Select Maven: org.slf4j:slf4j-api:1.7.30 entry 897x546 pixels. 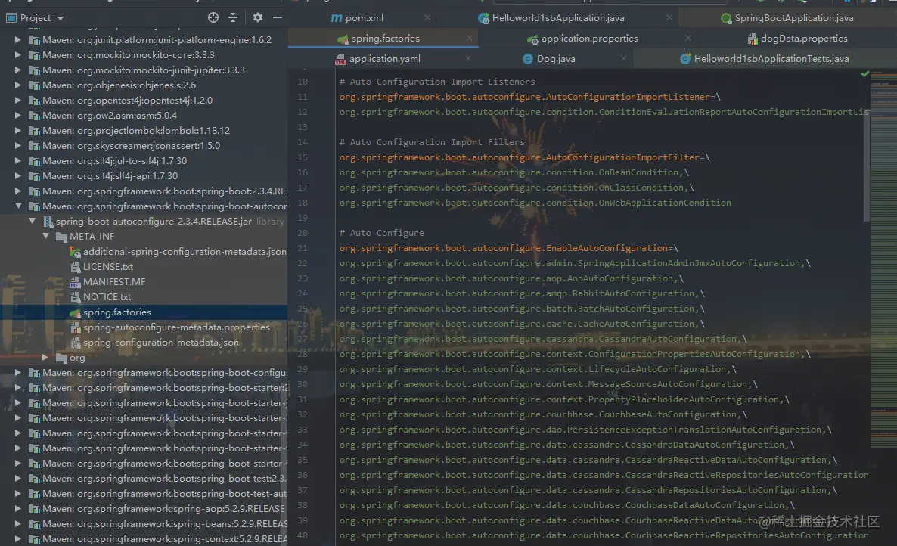110,176
